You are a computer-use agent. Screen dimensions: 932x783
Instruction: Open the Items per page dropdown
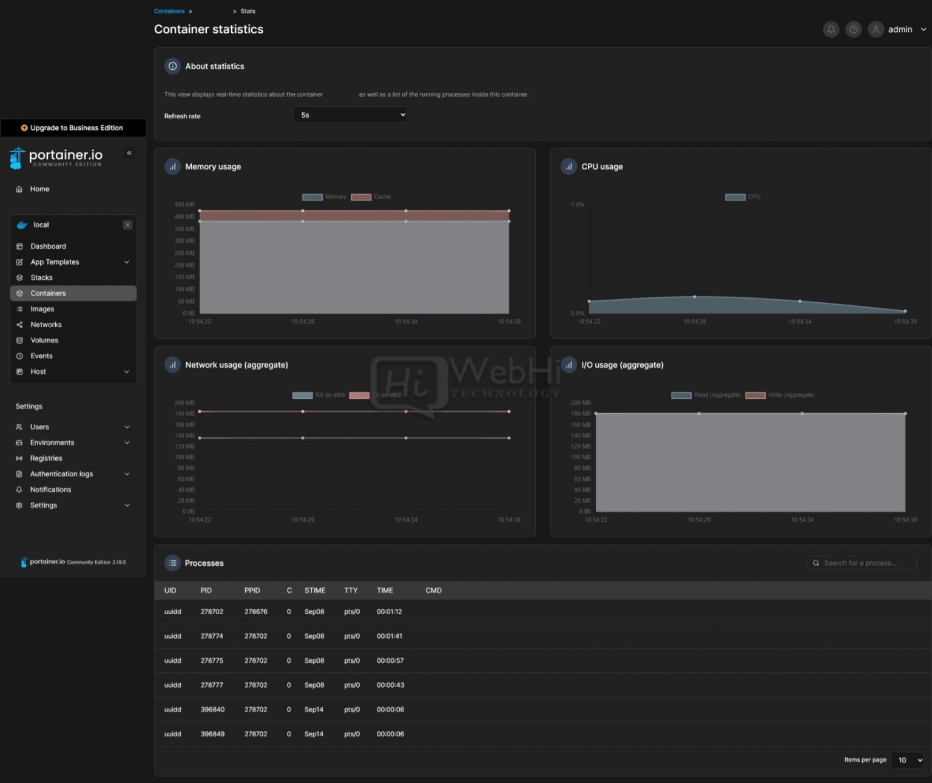[907, 760]
